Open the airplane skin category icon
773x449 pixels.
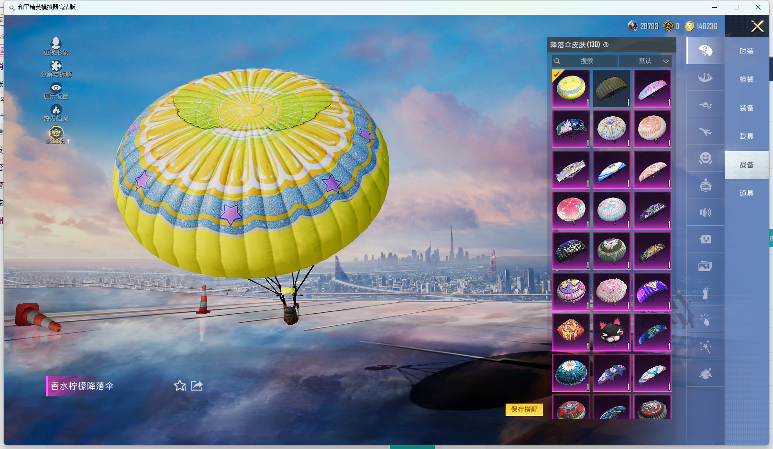click(x=705, y=131)
